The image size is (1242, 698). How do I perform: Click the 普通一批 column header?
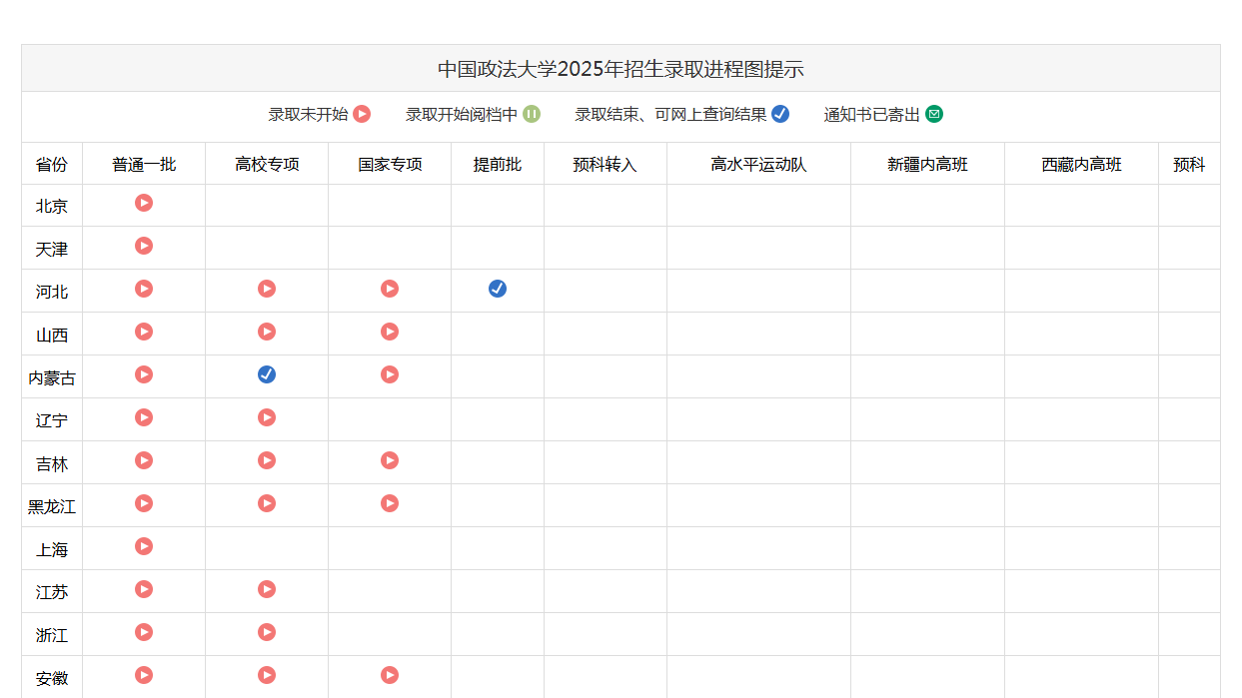pos(144,165)
